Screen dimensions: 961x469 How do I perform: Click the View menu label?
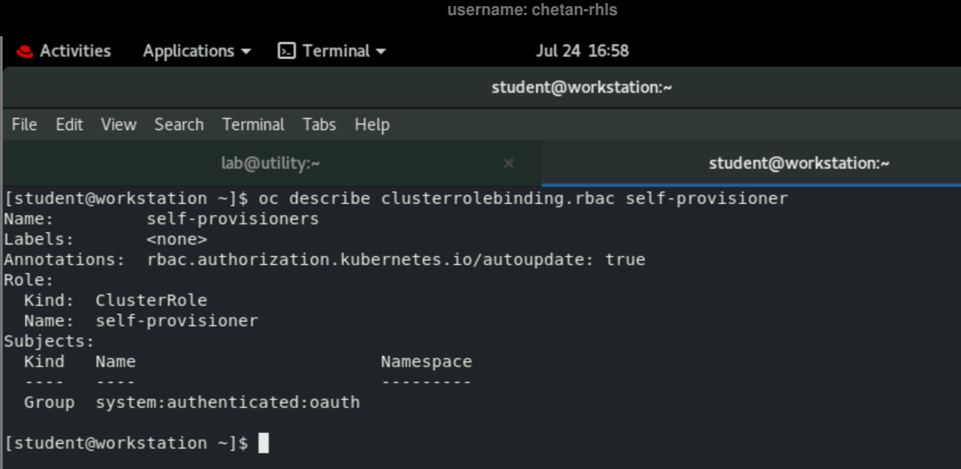pos(119,125)
